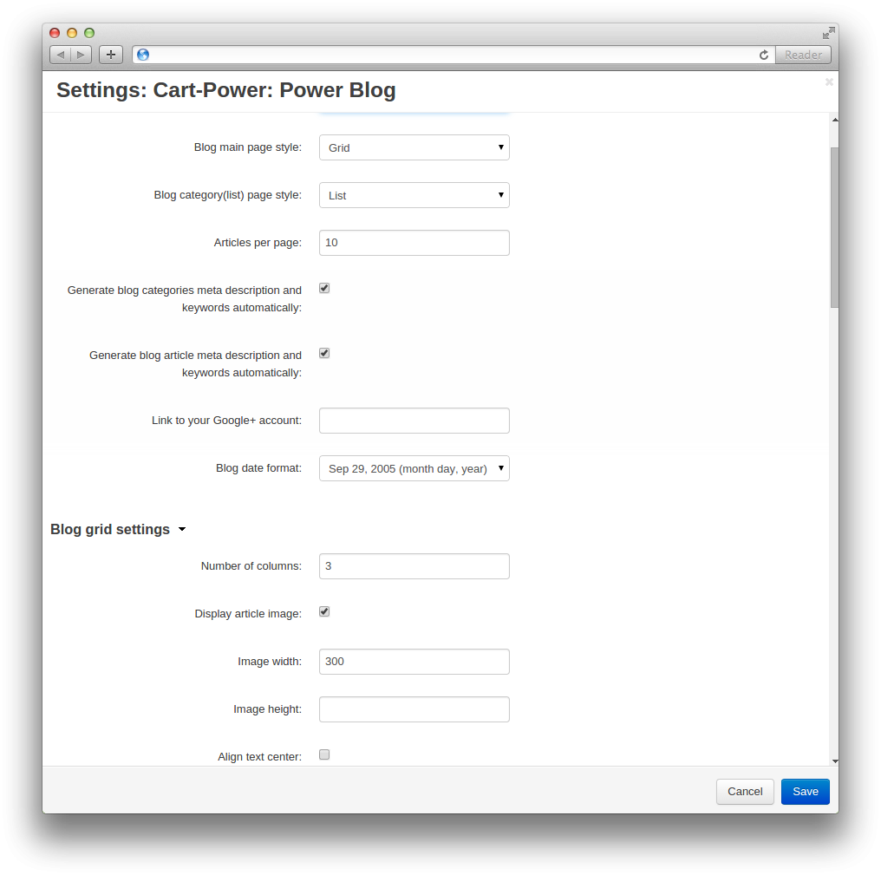This screenshot has height=875, width=881.
Task: Click the Reader button
Action: (803, 56)
